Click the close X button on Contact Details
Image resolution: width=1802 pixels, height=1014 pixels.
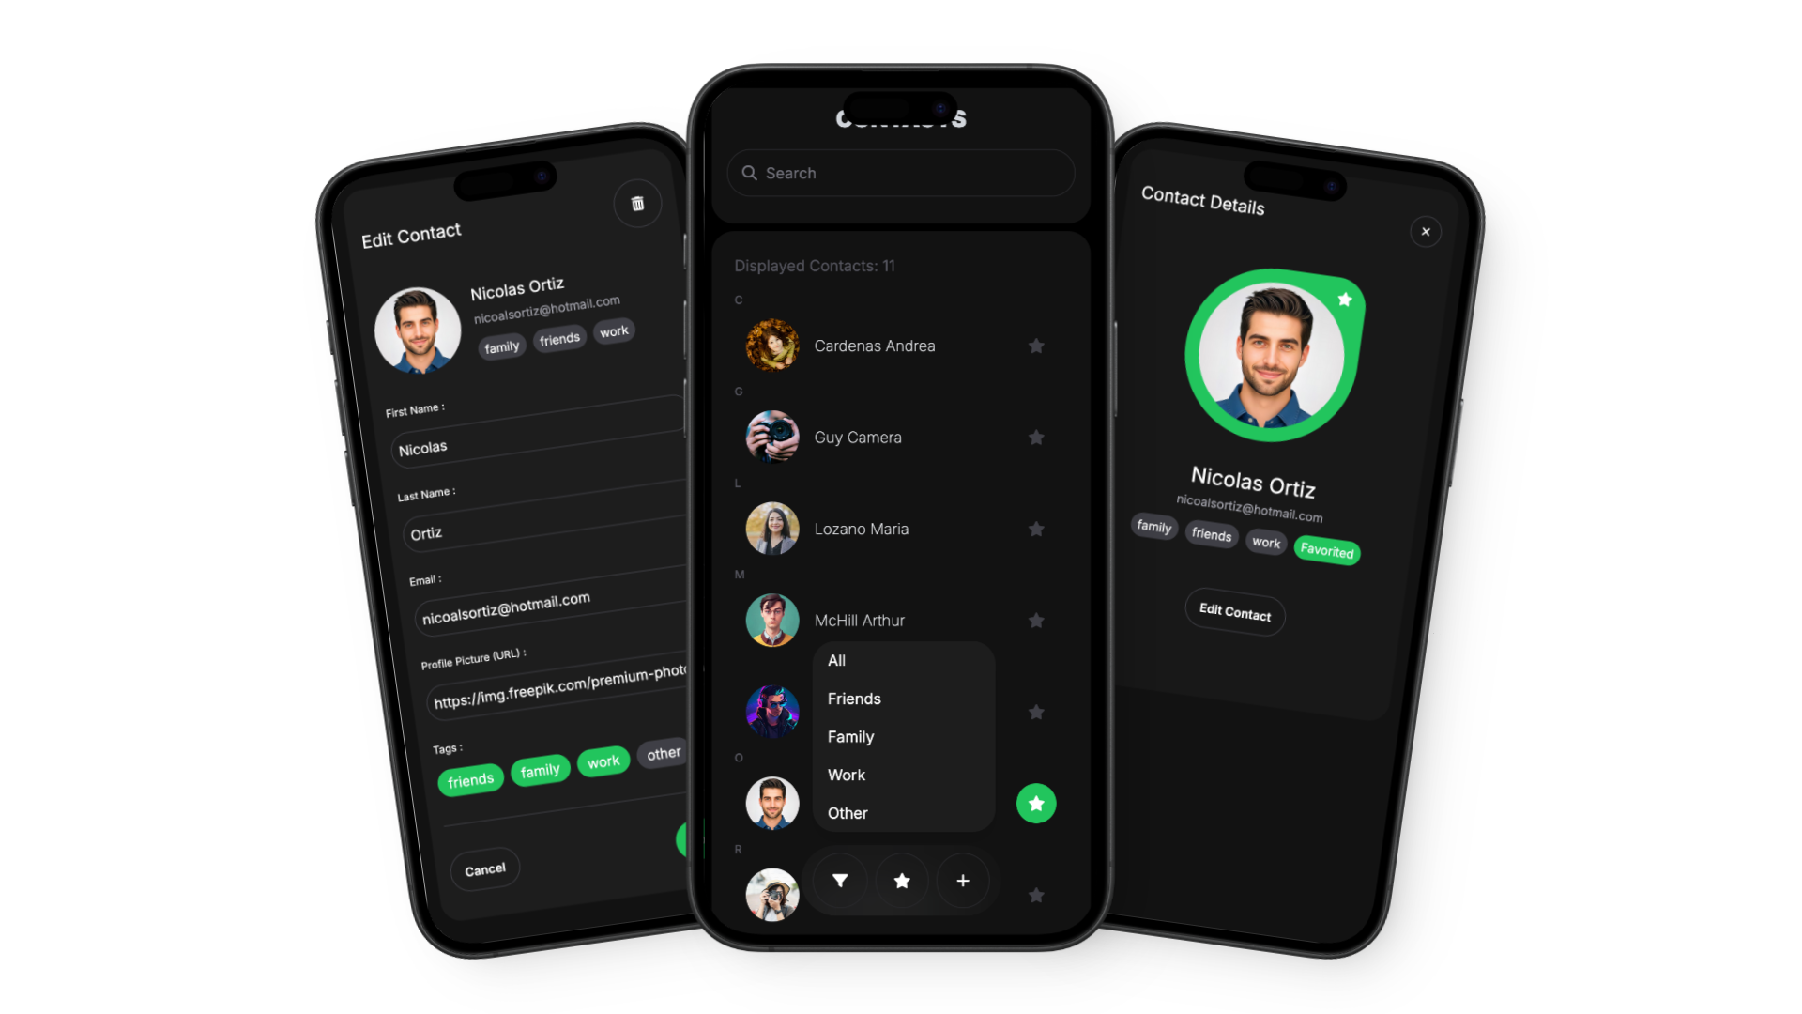pyautogui.click(x=1426, y=232)
